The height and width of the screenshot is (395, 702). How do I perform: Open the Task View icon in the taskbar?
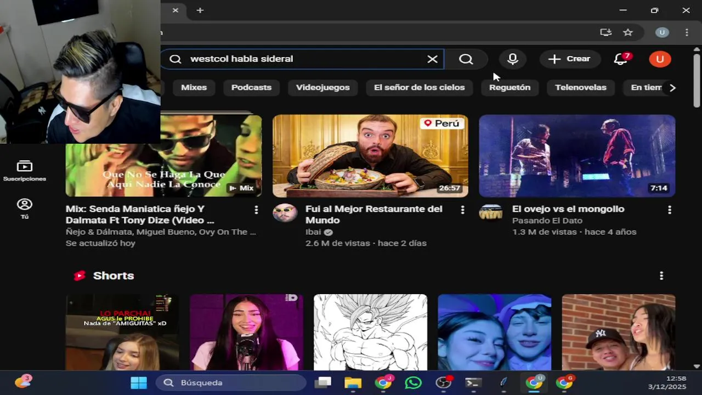tap(323, 382)
